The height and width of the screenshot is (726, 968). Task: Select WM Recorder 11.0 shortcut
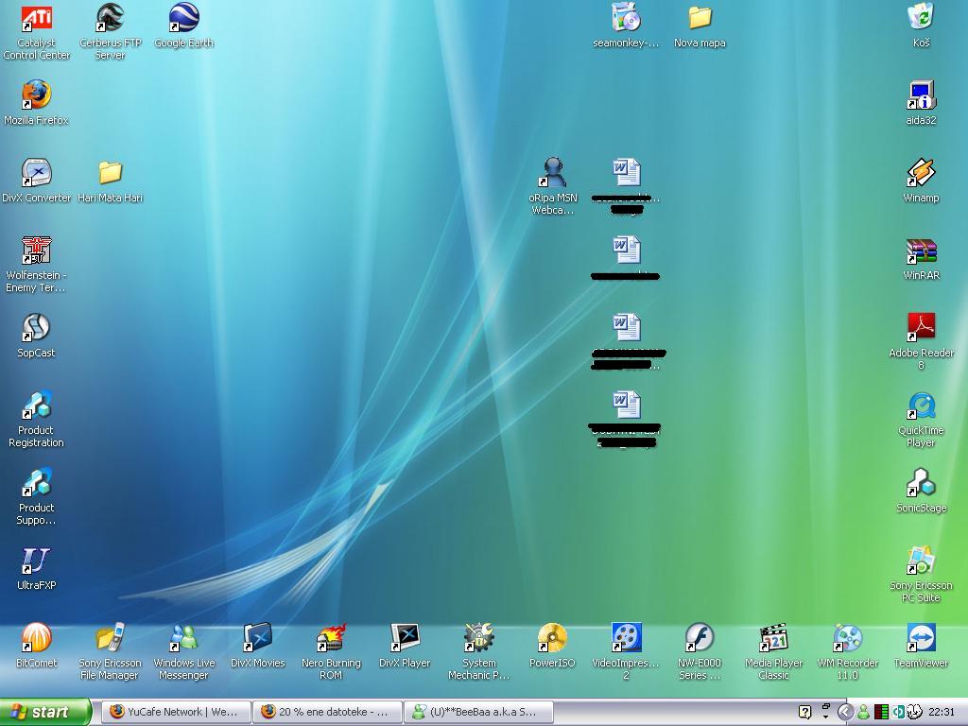(847, 638)
